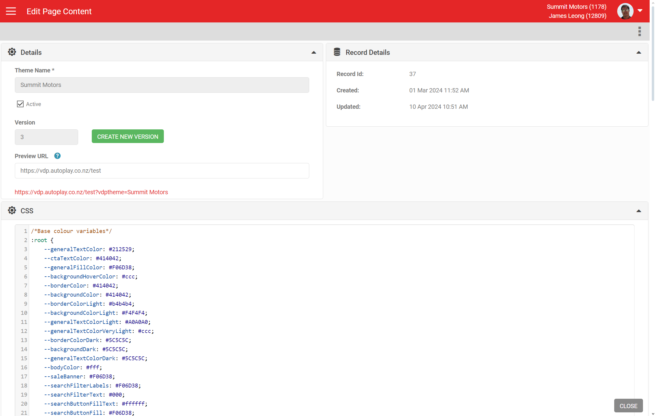
Task: Open the hamburger navigation menu
Action: (11, 11)
